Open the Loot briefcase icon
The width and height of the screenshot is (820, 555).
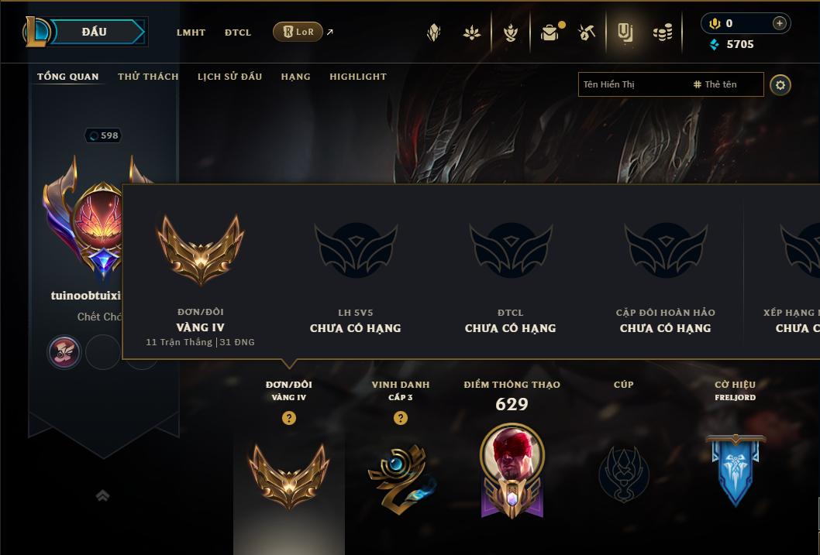[x=550, y=33]
